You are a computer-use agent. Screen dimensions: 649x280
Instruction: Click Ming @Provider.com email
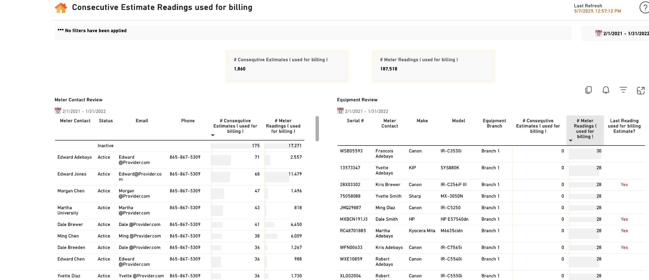point(140,236)
